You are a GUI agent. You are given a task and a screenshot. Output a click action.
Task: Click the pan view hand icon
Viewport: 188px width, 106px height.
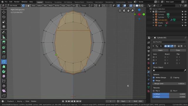point(128,11)
